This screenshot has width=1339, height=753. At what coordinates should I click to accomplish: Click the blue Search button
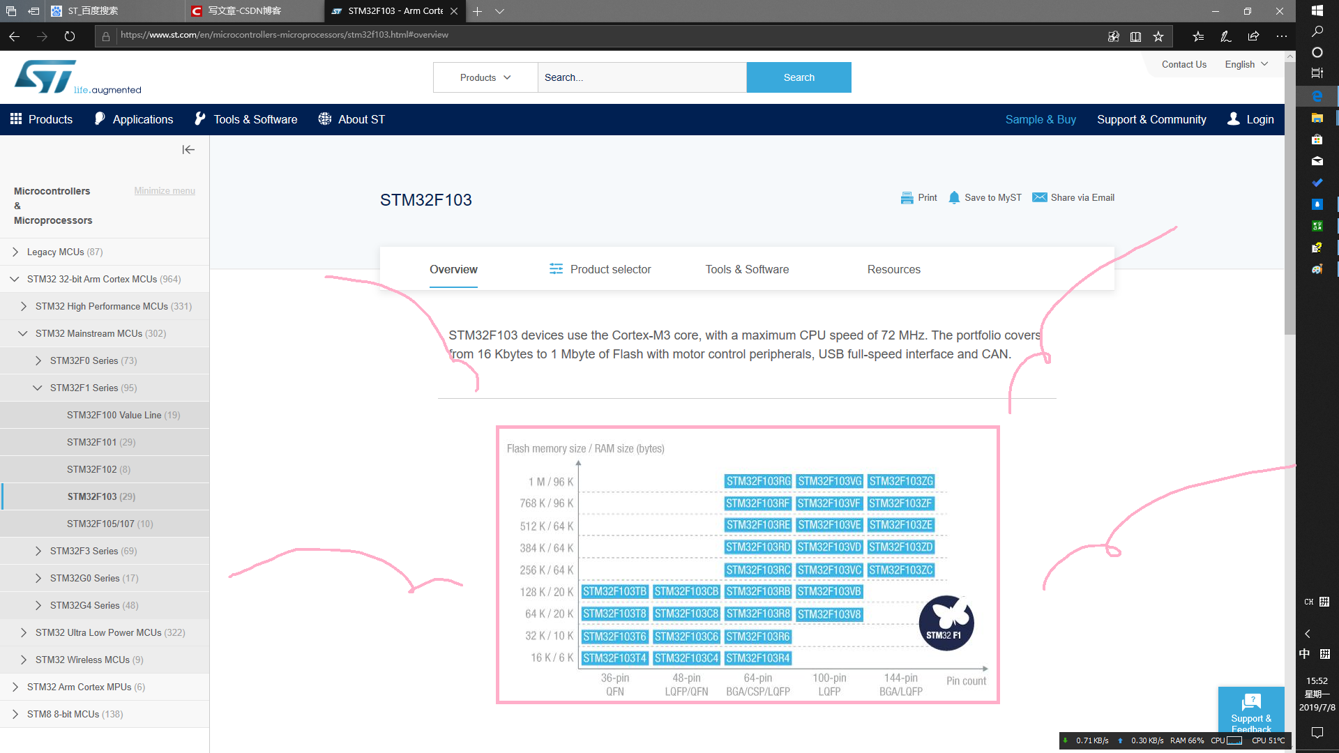799,77
